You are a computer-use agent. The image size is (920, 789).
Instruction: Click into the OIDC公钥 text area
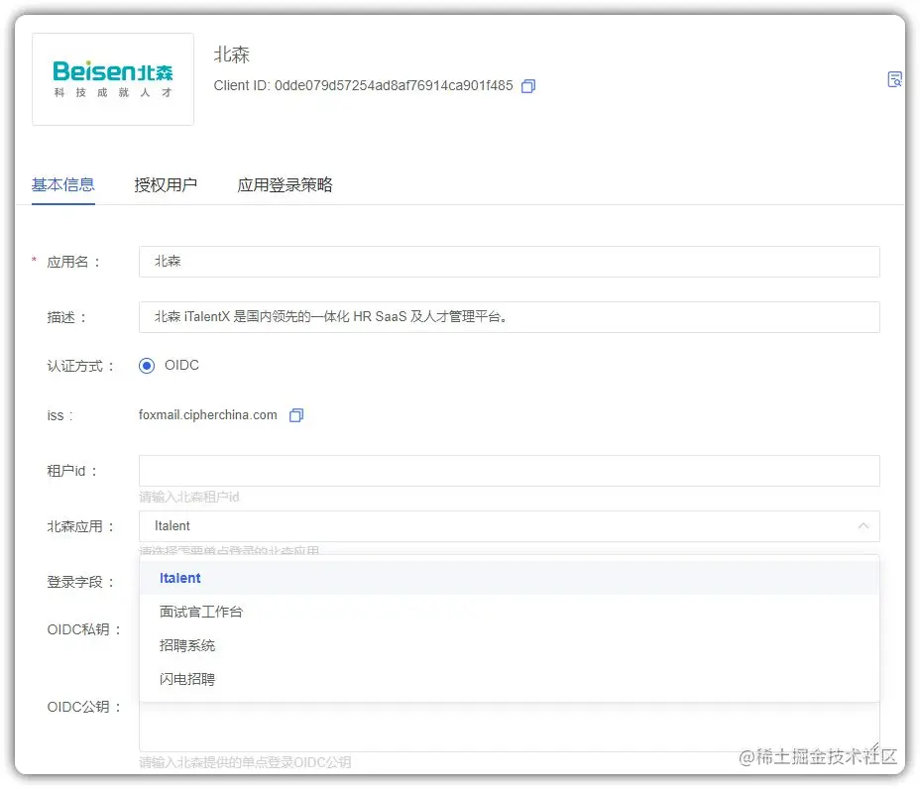(509, 727)
